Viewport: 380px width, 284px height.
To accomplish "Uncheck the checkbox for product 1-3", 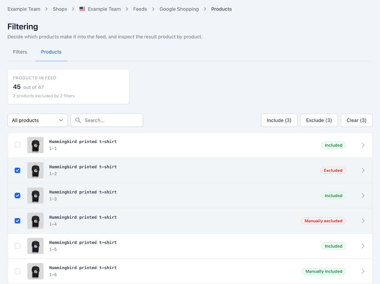I will click(x=18, y=195).
